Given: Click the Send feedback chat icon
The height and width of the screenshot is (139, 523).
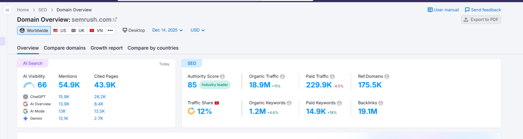Looking at the screenshot, I should [x=467, y=10].
